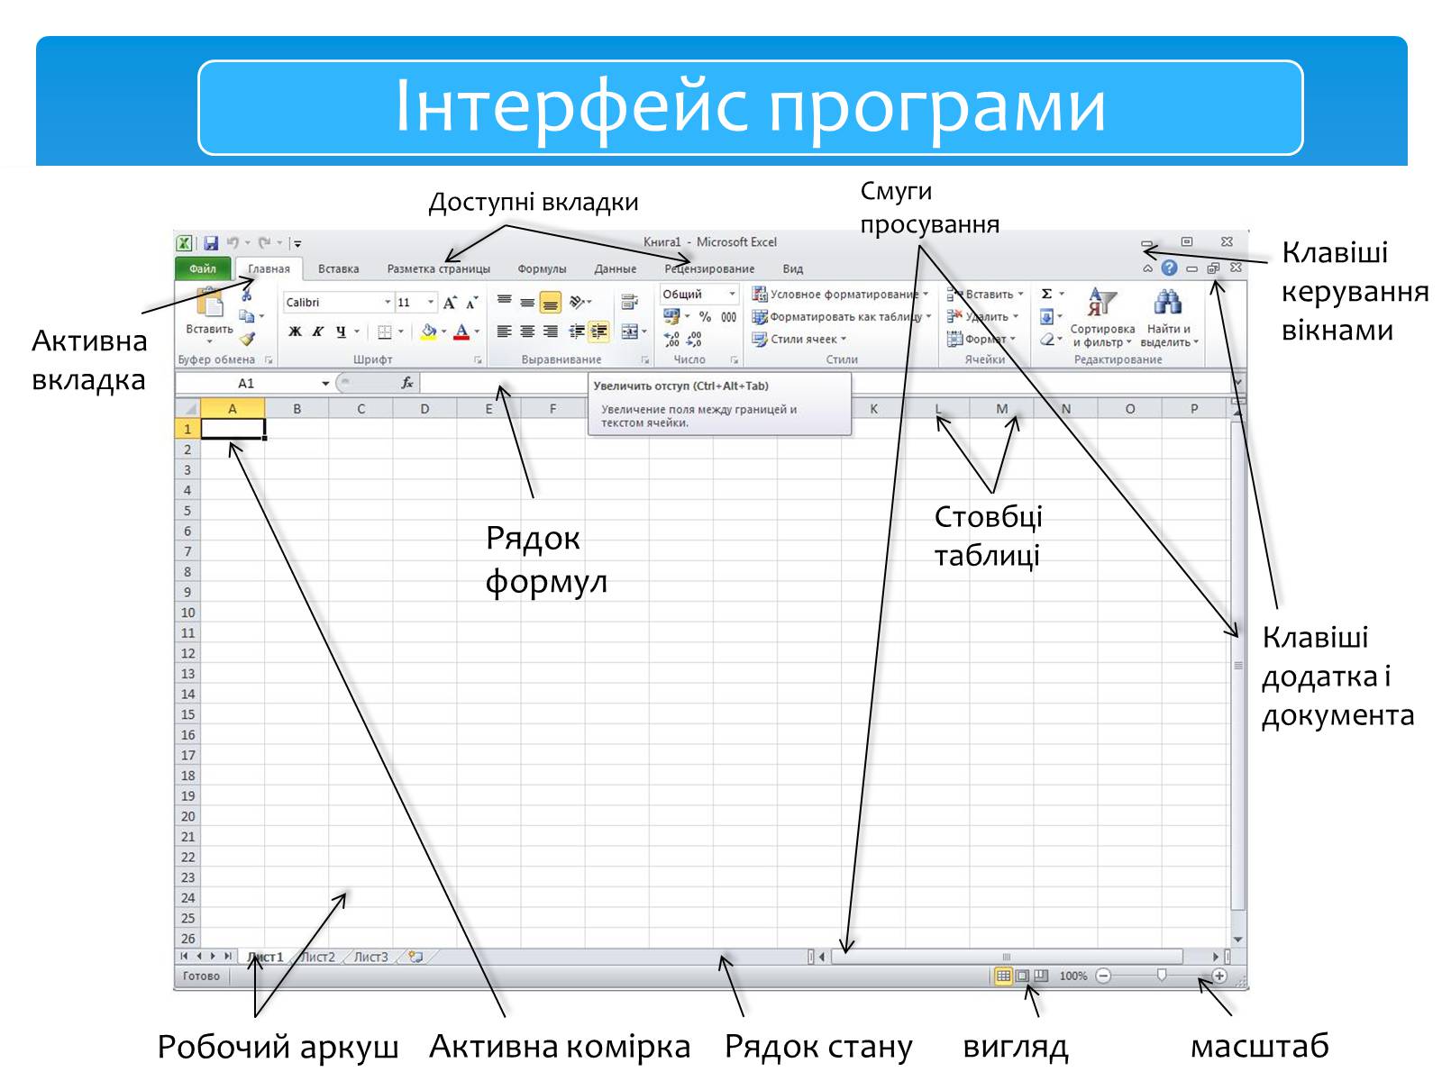Switch to the Формулы ribbon tab

point(542,269)
